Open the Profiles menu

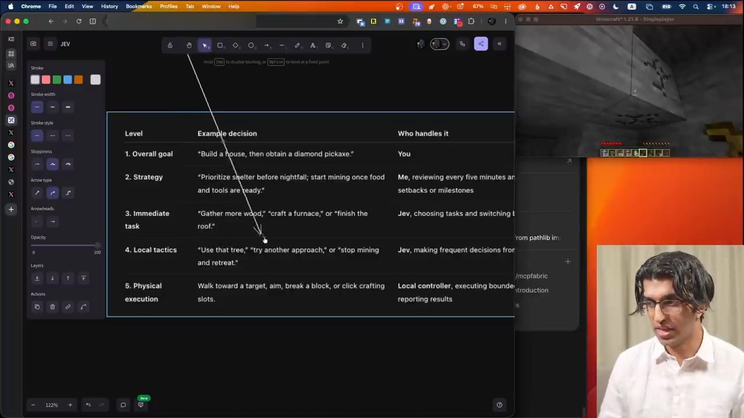(x=169, y=6)
